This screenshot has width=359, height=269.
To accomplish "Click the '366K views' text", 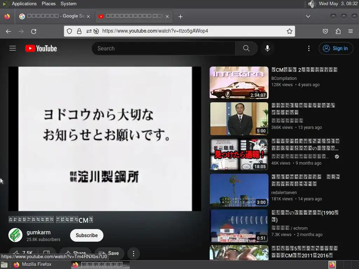I will point(282,127).
